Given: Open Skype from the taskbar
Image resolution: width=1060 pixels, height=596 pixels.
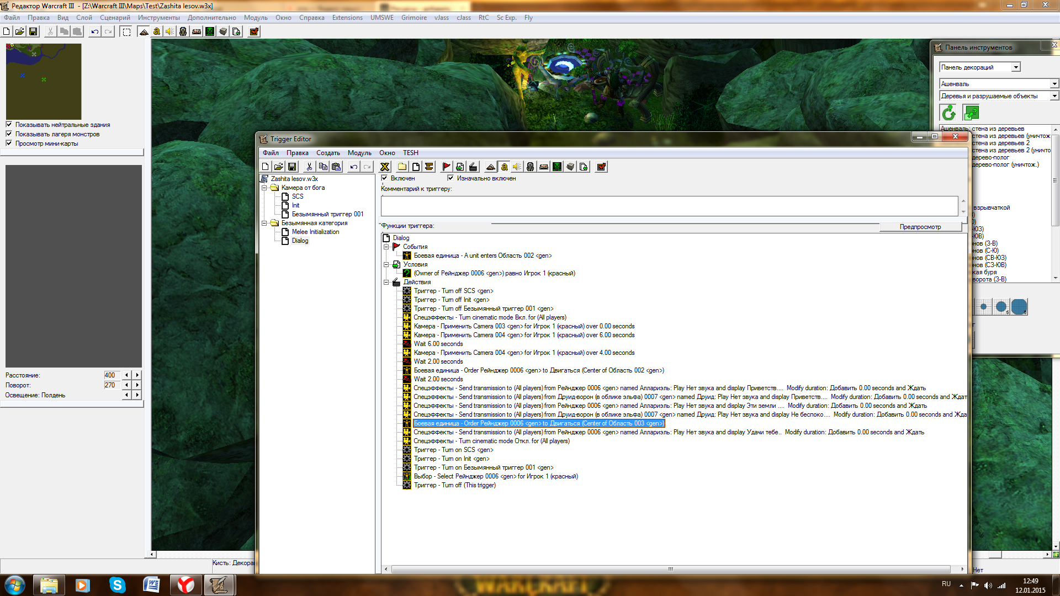Looking at the screenshot, I should 117,585.
